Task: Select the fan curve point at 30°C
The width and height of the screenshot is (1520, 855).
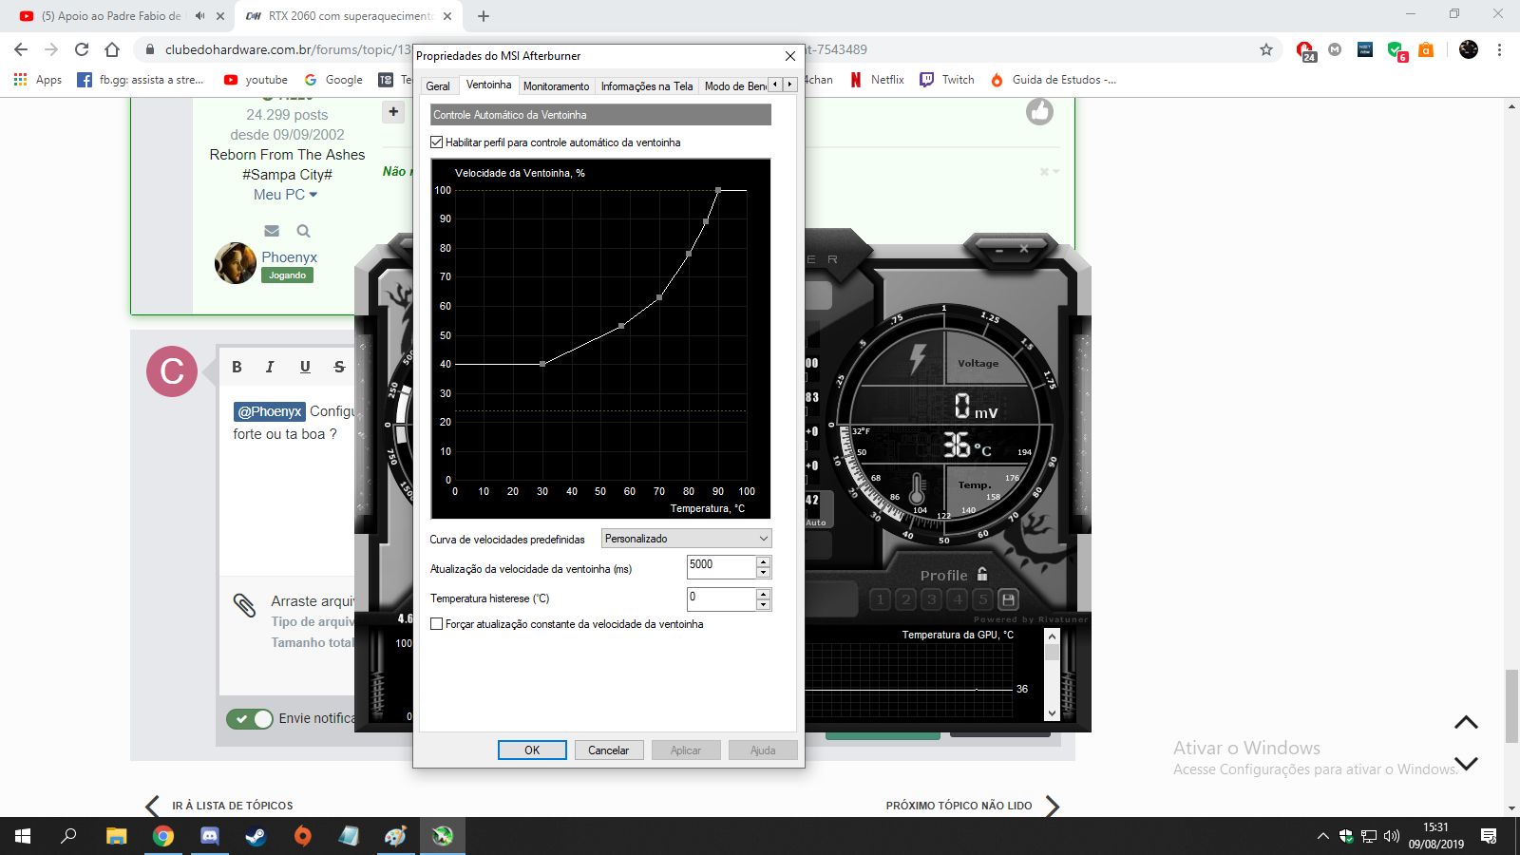Action: tap(542, 364)
